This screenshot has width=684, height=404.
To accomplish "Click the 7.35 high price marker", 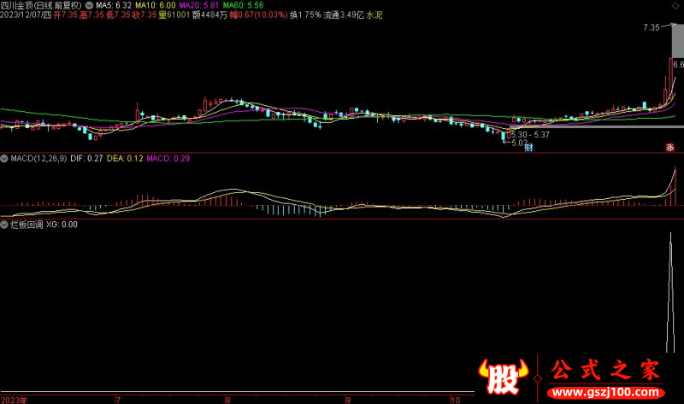I will coord(652,27).
